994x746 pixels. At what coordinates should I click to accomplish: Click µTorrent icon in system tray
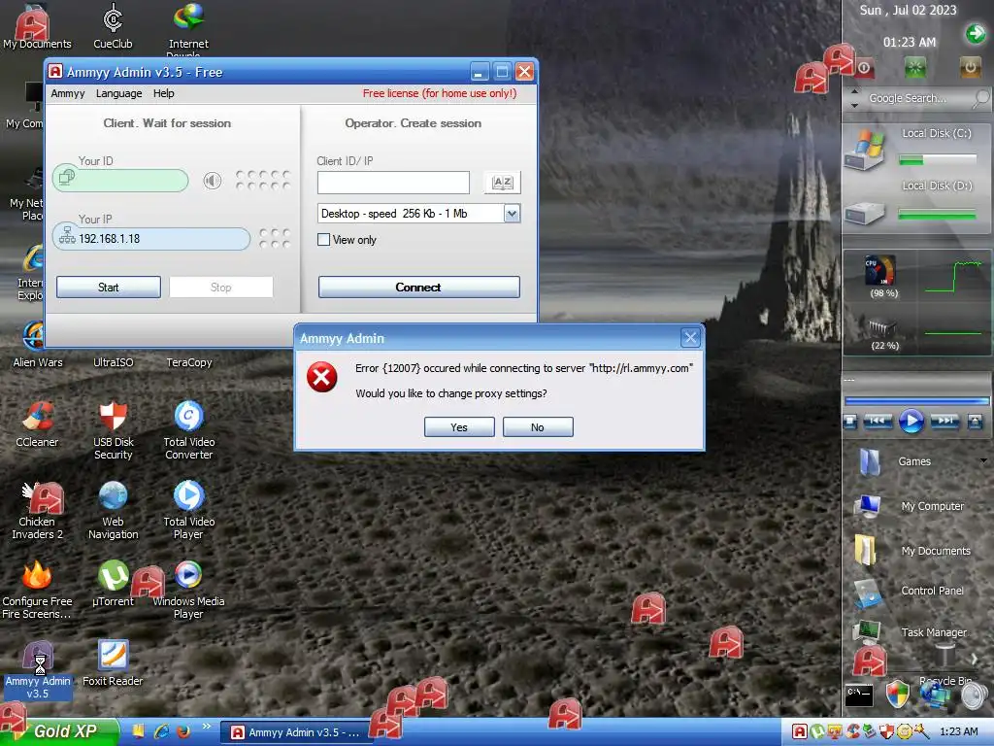(x=817, y=732)
